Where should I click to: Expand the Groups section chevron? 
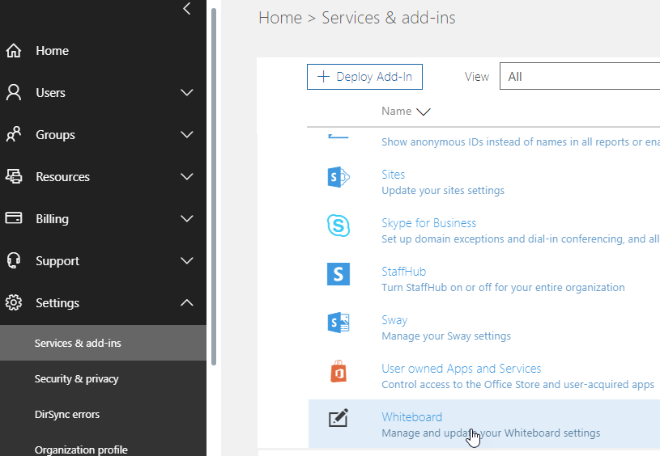[187, 135]
